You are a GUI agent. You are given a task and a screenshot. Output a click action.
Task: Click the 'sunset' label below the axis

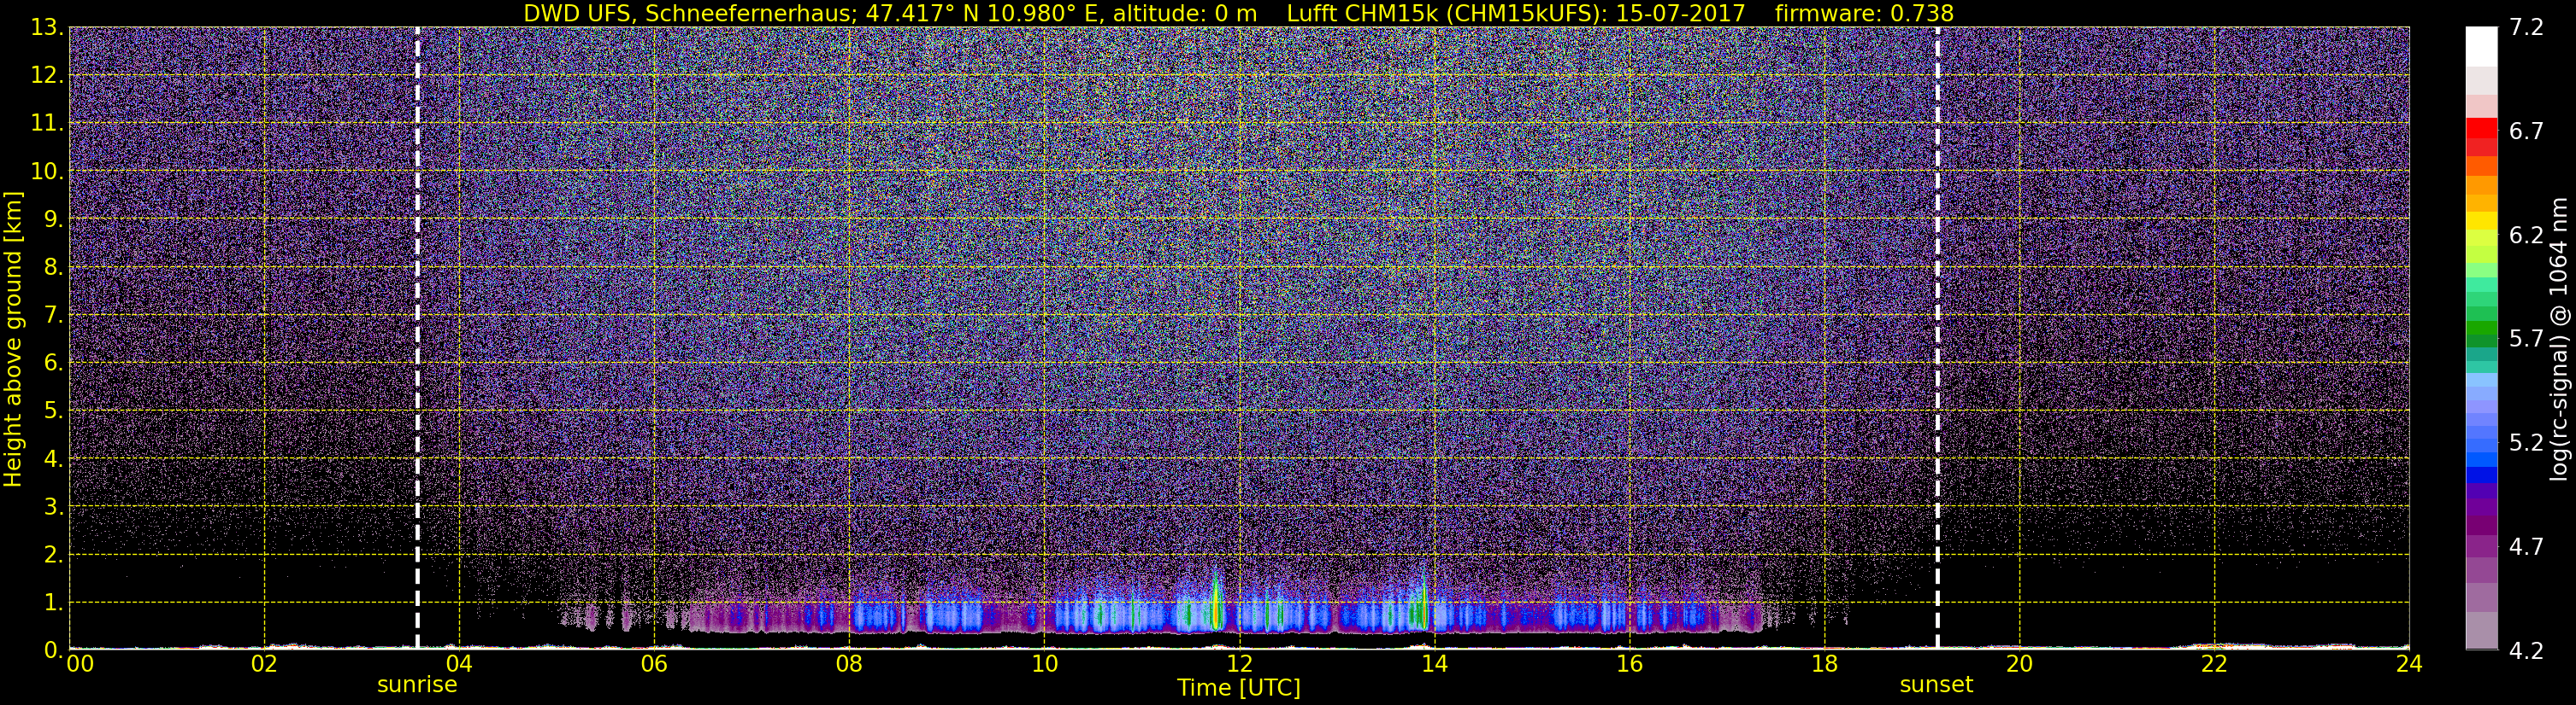point(1937,685)
